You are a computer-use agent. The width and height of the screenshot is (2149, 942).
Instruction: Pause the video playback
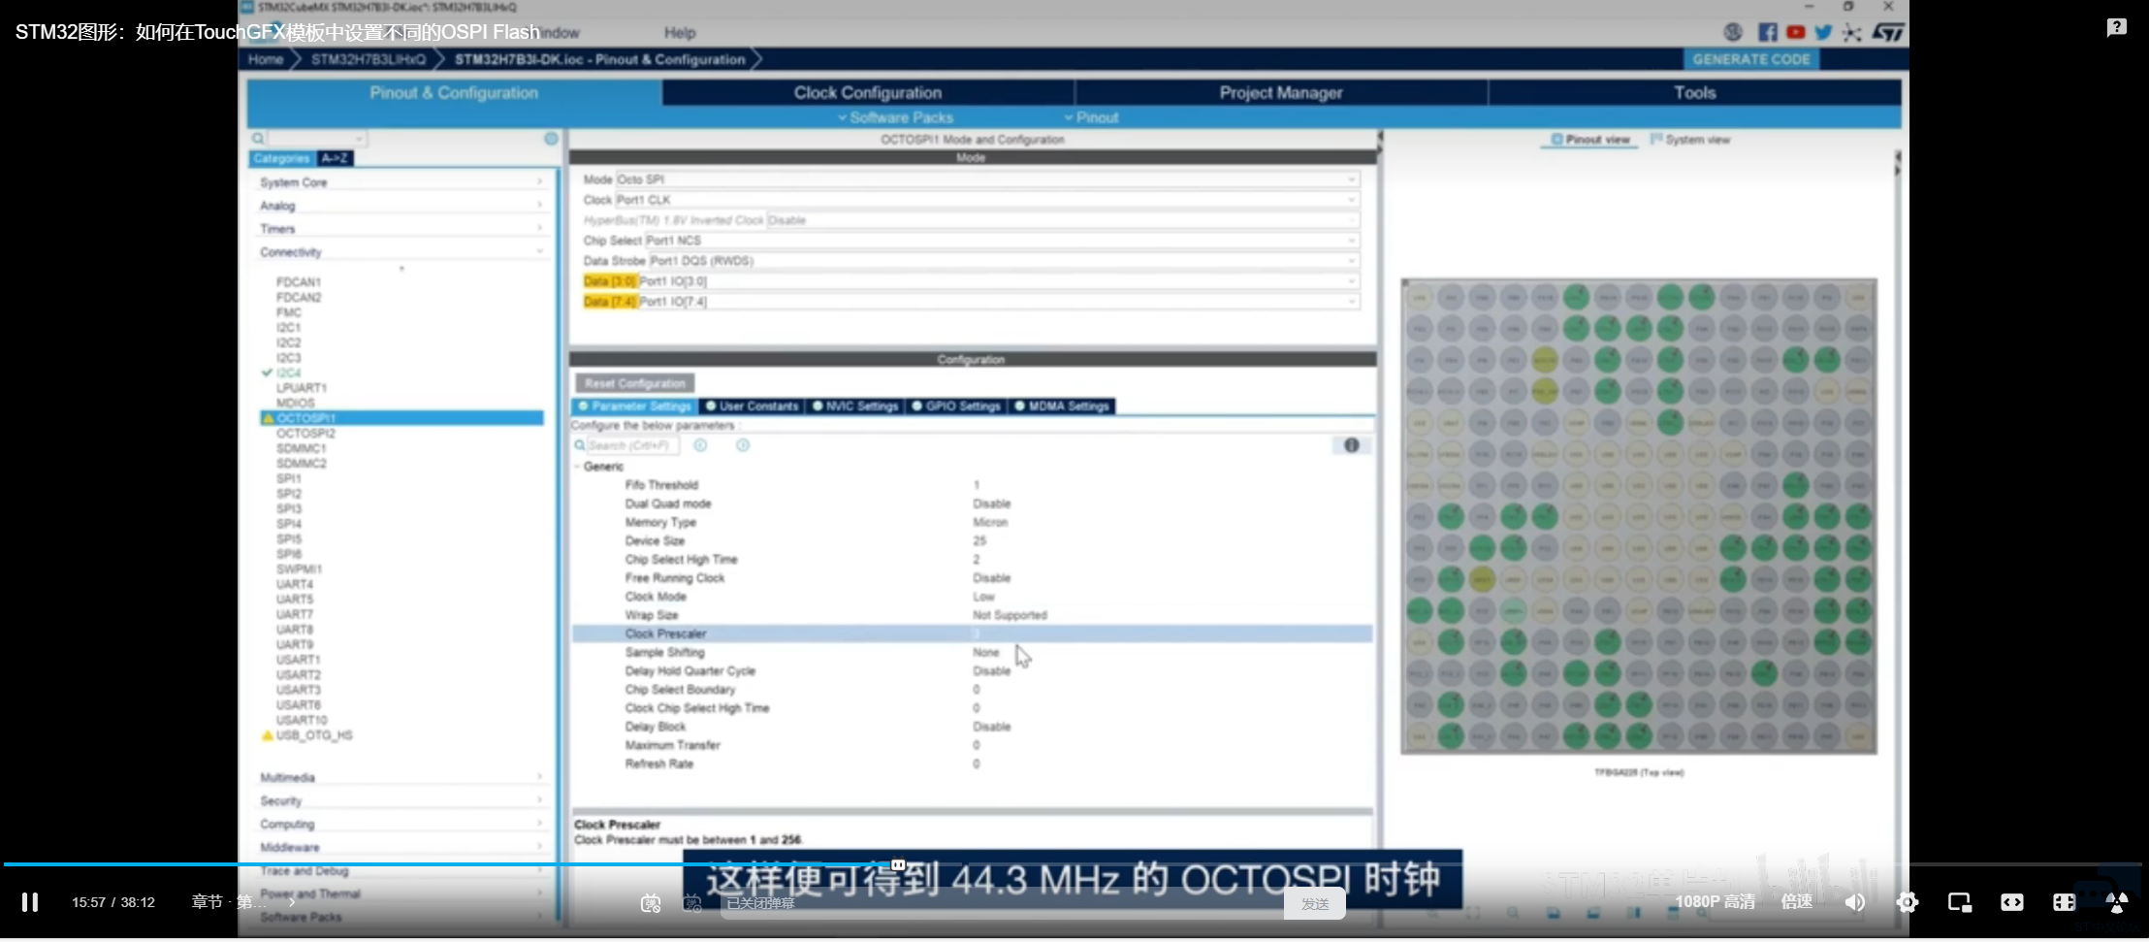click(30, 902)
